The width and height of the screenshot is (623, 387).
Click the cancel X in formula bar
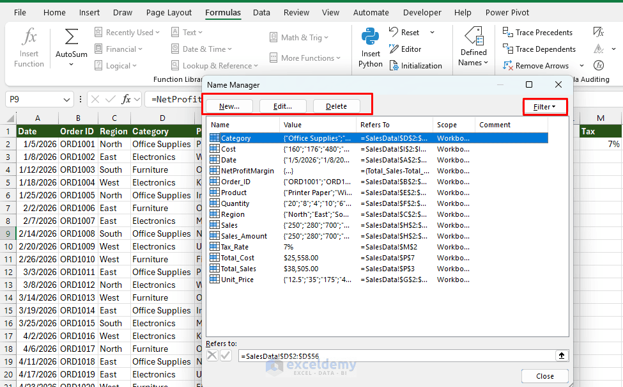(95, 99)
